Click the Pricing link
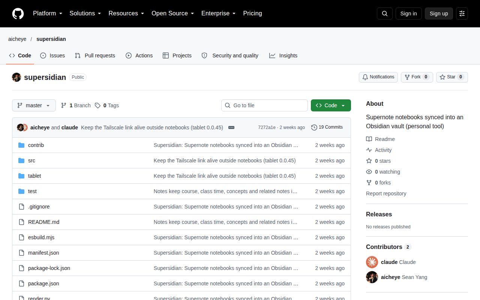Image resolution: width=480 pixels, height=300 pixels. coord(252,13)
